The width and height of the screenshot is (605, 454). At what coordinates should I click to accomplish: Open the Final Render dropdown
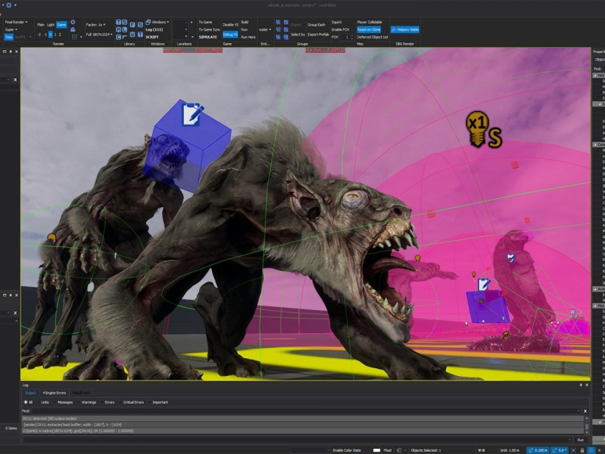click(16, 22)
